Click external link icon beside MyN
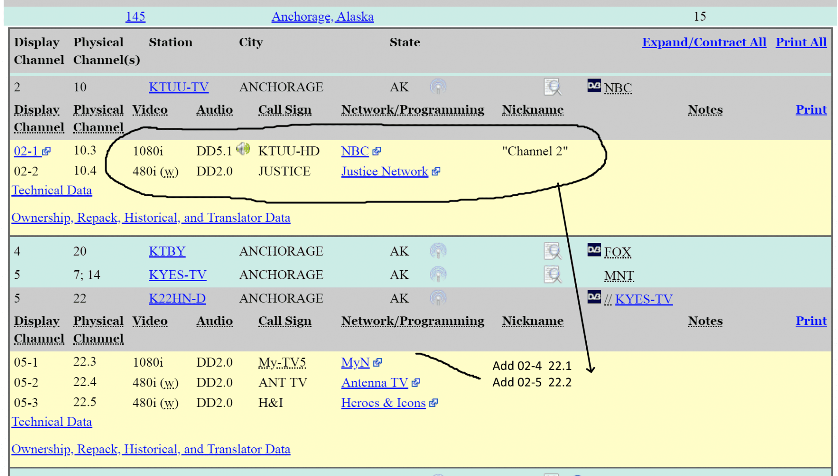The width and height of the screenshot is (838, 476). (377, 362)
